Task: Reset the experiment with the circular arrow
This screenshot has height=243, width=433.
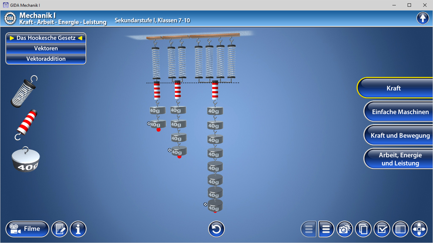Action: tap(216, 229)
